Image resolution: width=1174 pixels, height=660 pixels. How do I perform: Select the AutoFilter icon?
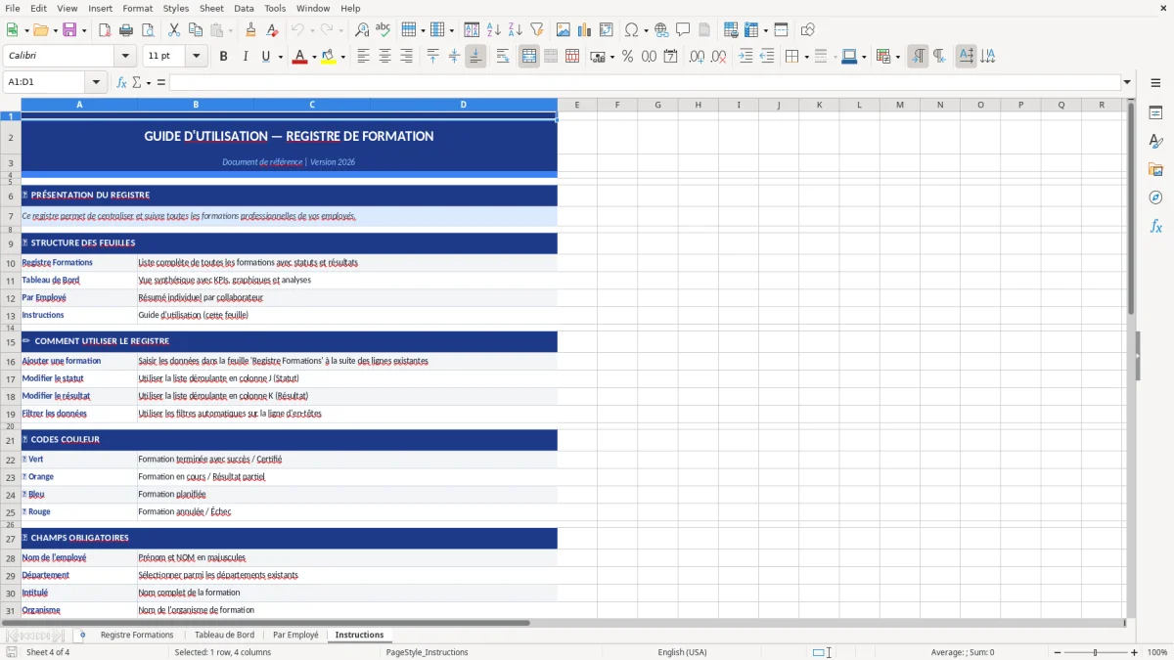tap(537, 29)
